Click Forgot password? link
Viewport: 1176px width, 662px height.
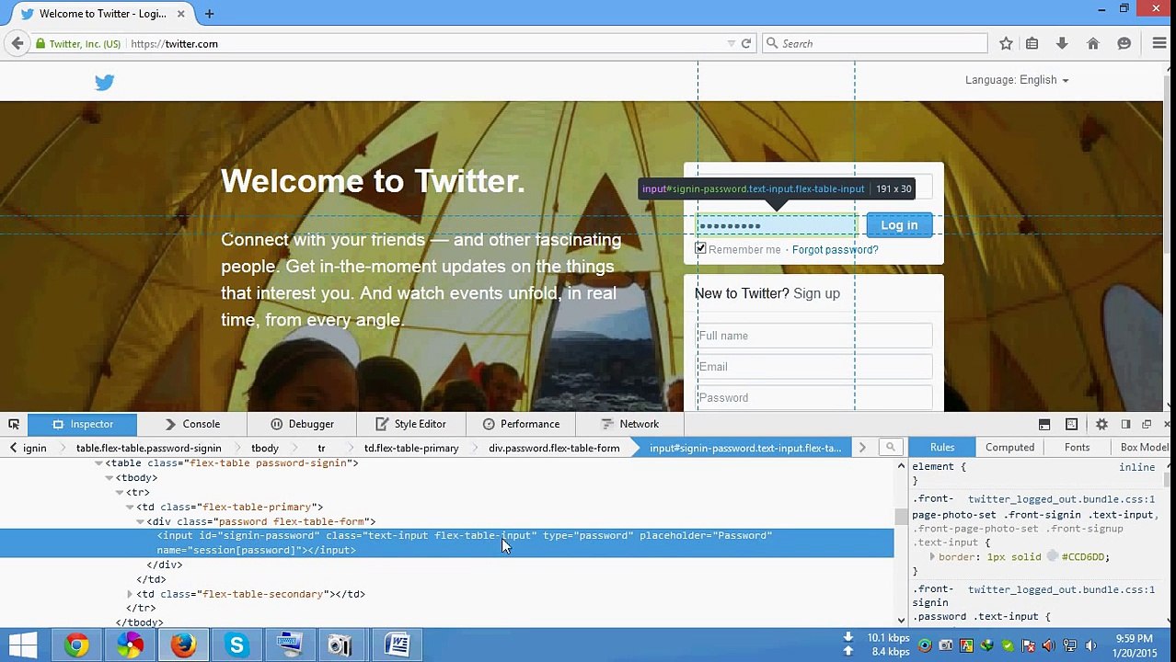click(x=835, y=250)
